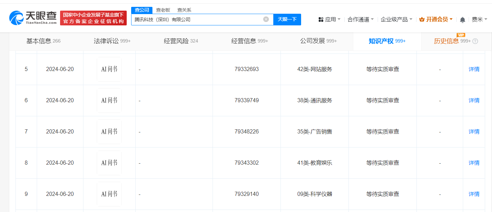Viewport: 492px width, 212px height.
Task: Open 详情 for the 09类-科学仪器 trademark
Action: coord(474,194)
